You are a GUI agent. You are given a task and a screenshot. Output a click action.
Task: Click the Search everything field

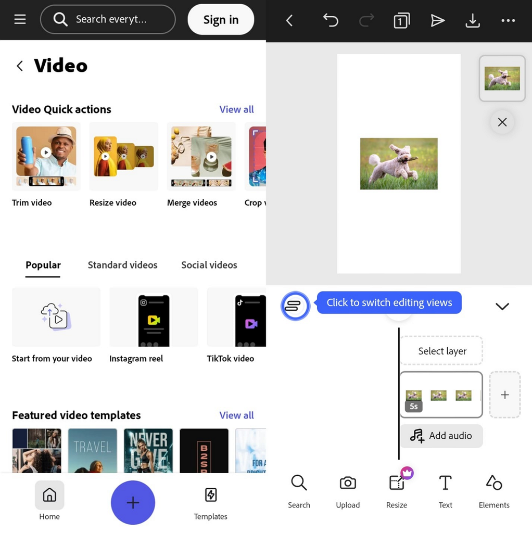point(108,19)
